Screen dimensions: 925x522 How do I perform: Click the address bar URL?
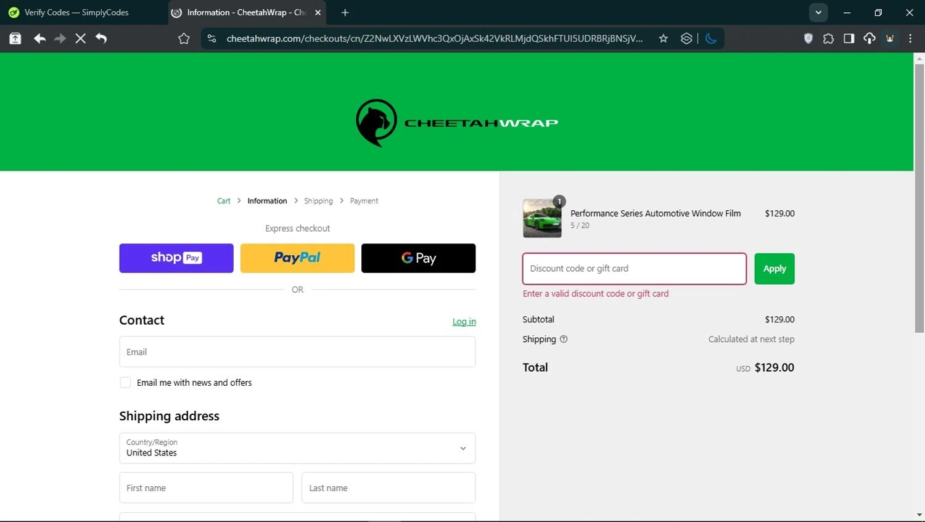pos(434,39)
